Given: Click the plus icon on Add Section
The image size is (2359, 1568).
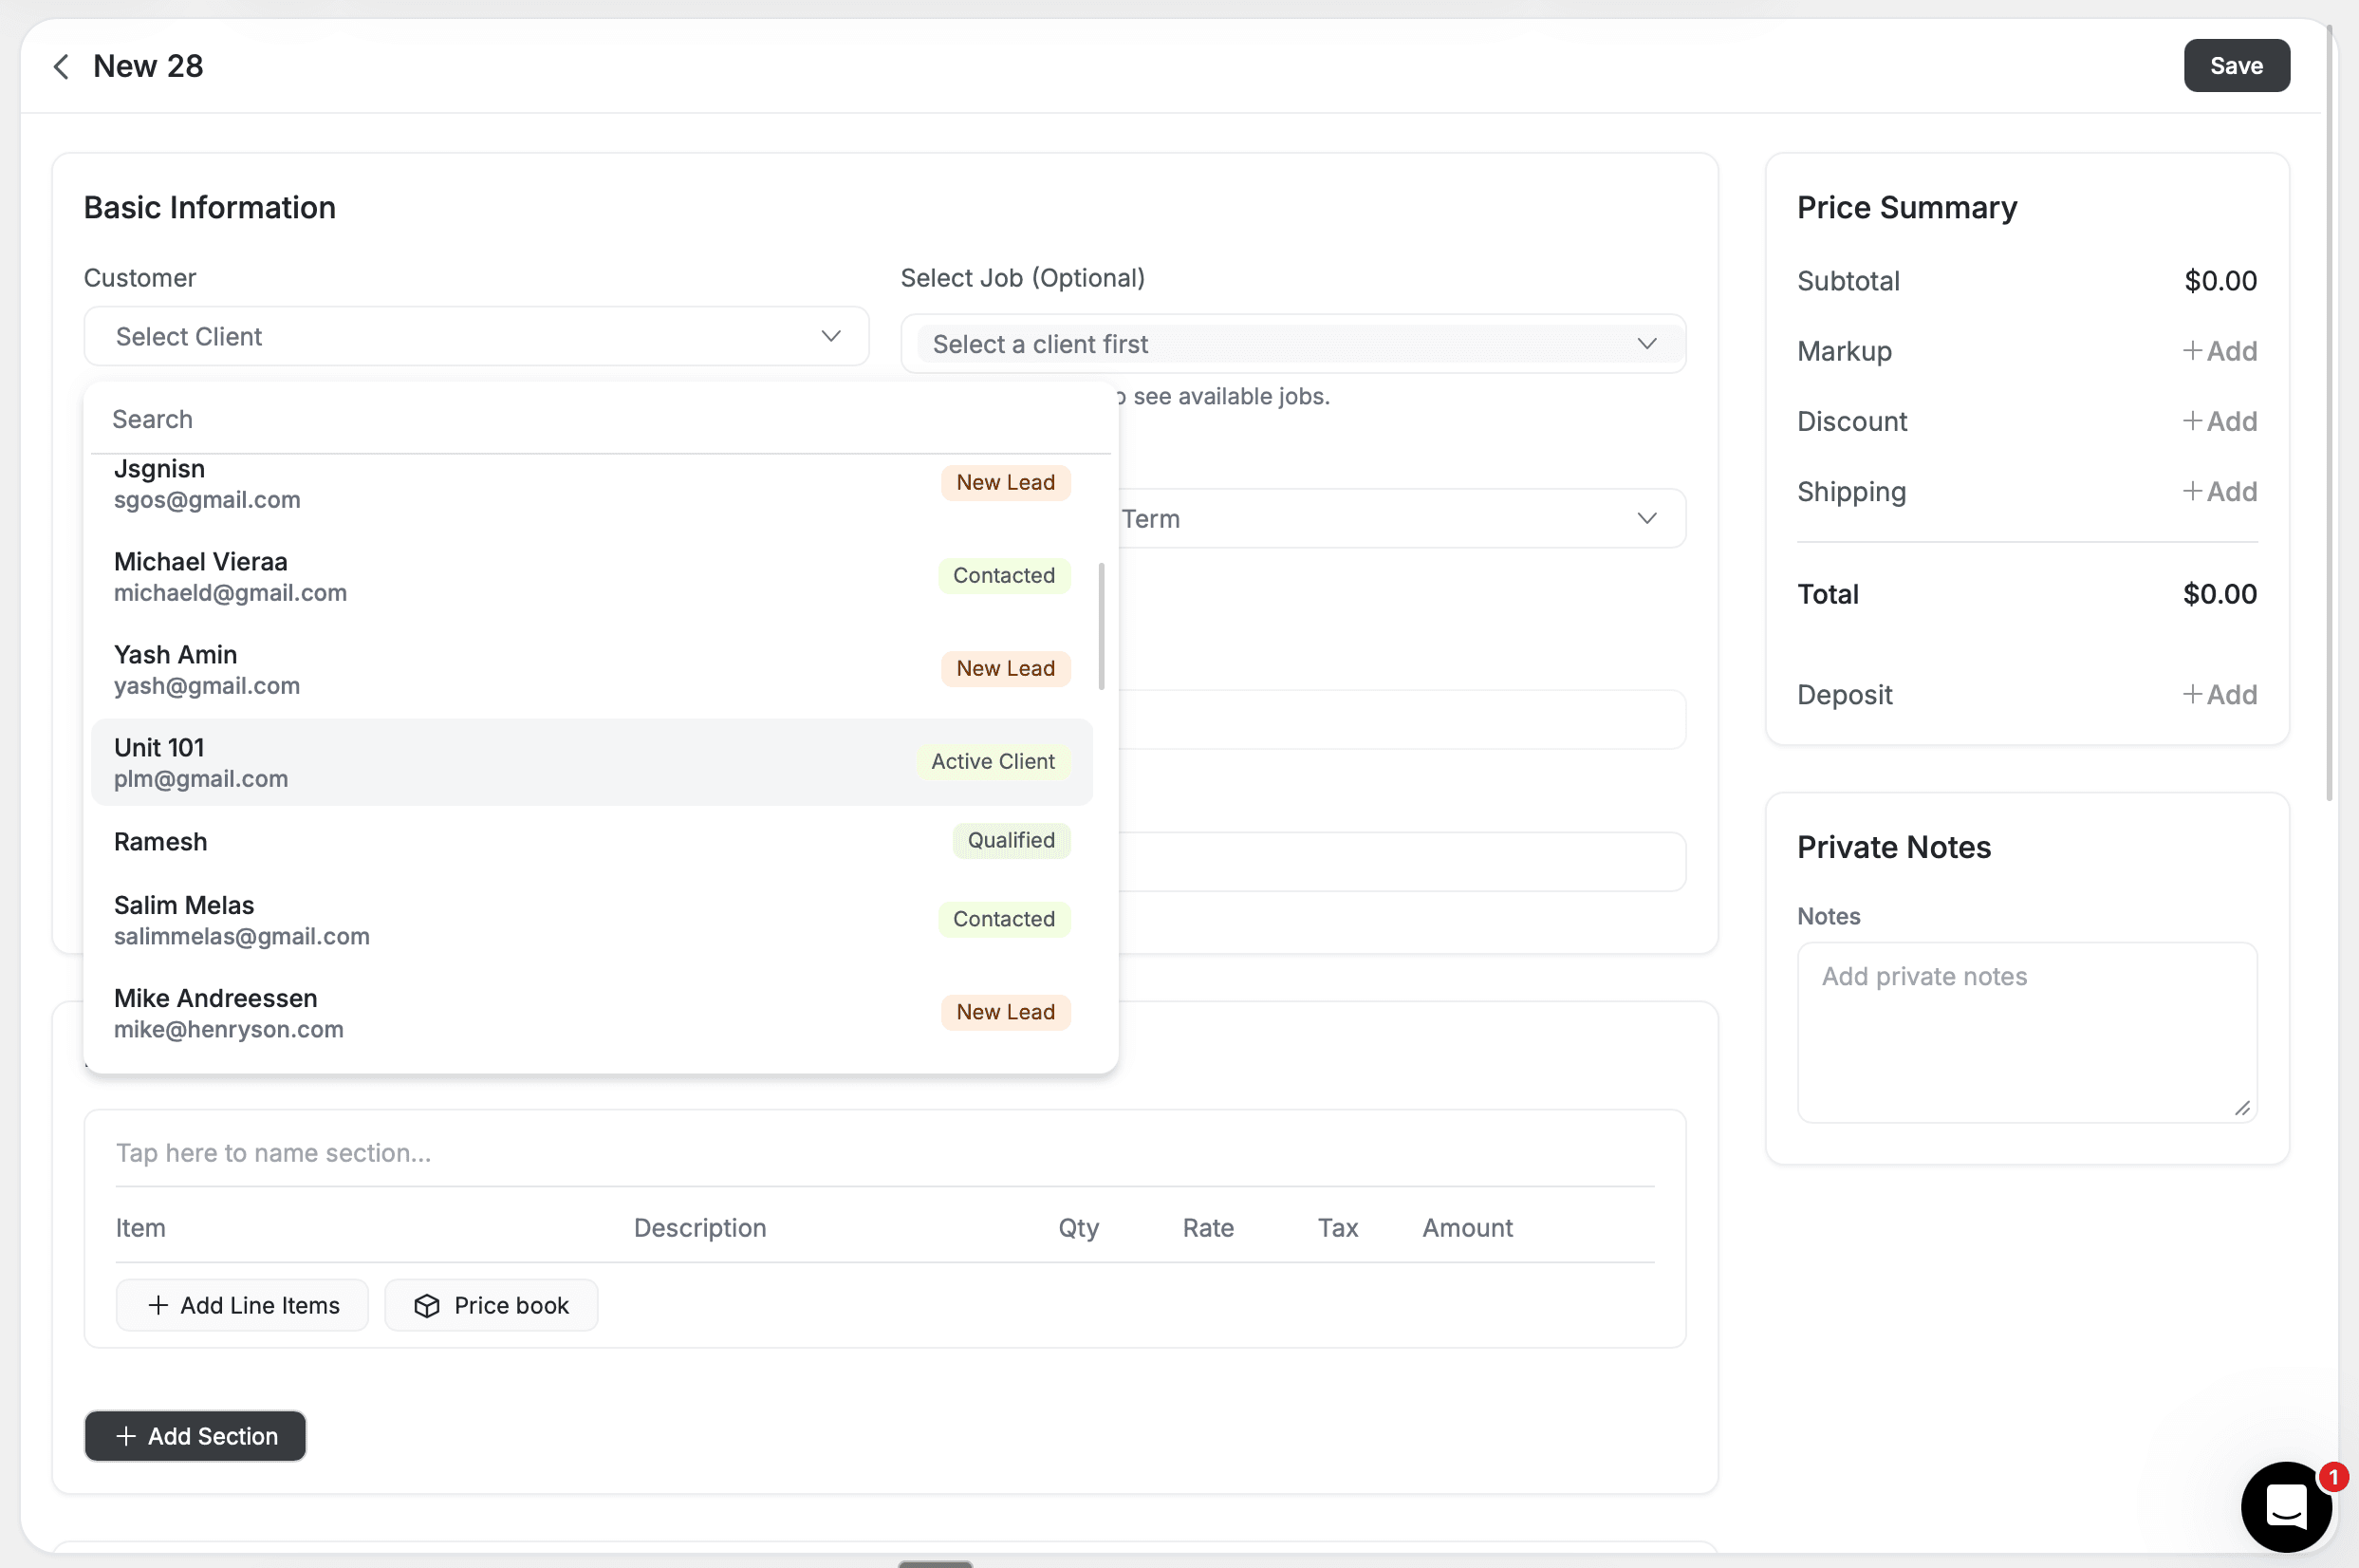Looking at the screenshot, I should point(126,1435).
